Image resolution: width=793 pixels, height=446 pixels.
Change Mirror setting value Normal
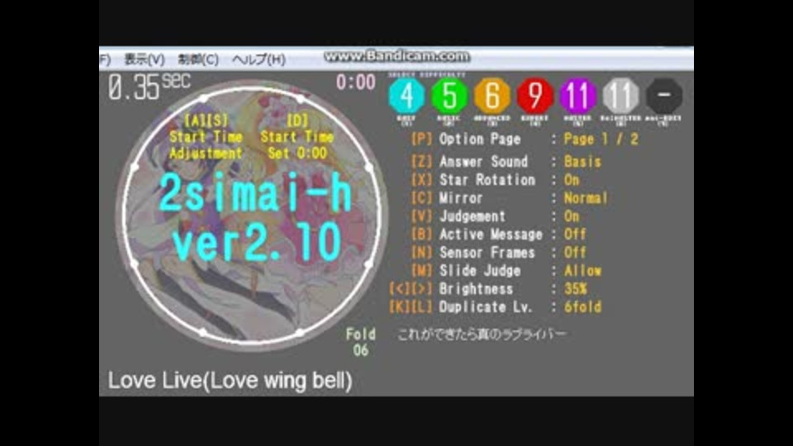(586, 197)
